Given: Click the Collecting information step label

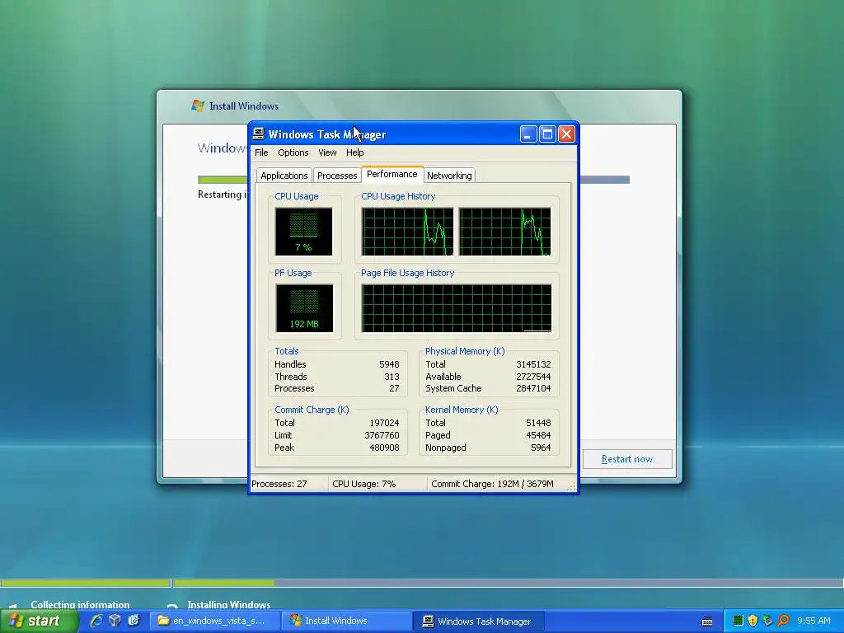Looking at the screenshot, I should pos(80,604).
